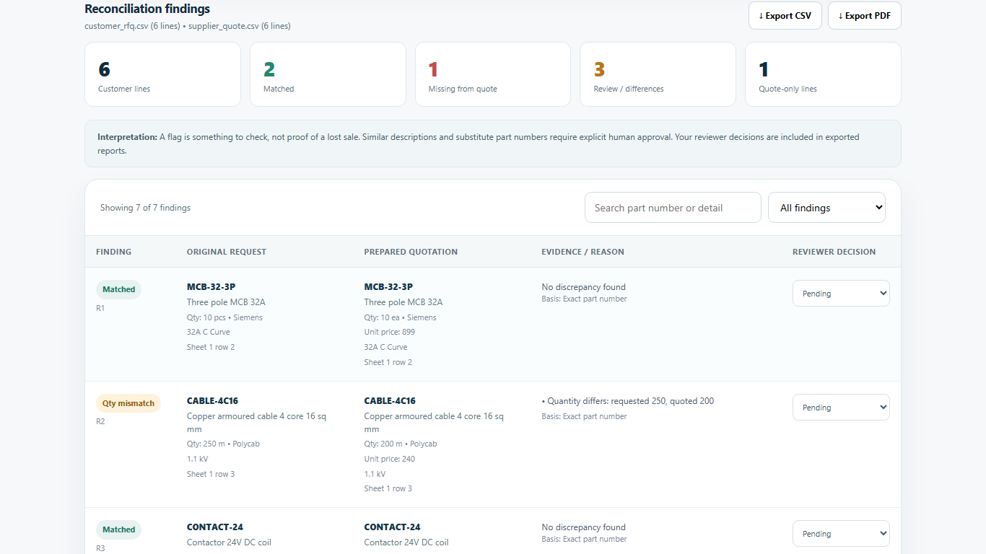
Task: Select the Missing from quote card
Action: click(493, 74)
